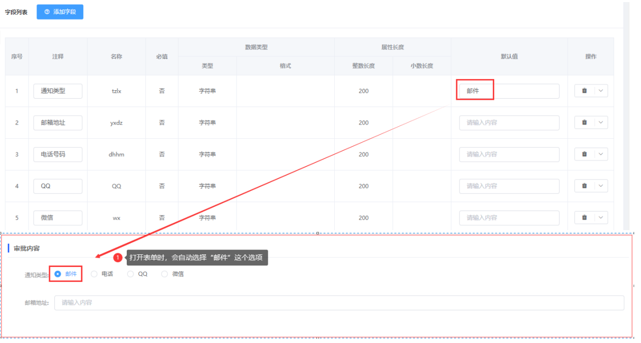Viewport: 641px width, 343px height.
Task: Edit the 微信 comment input field
Action: tap(58, 217)
